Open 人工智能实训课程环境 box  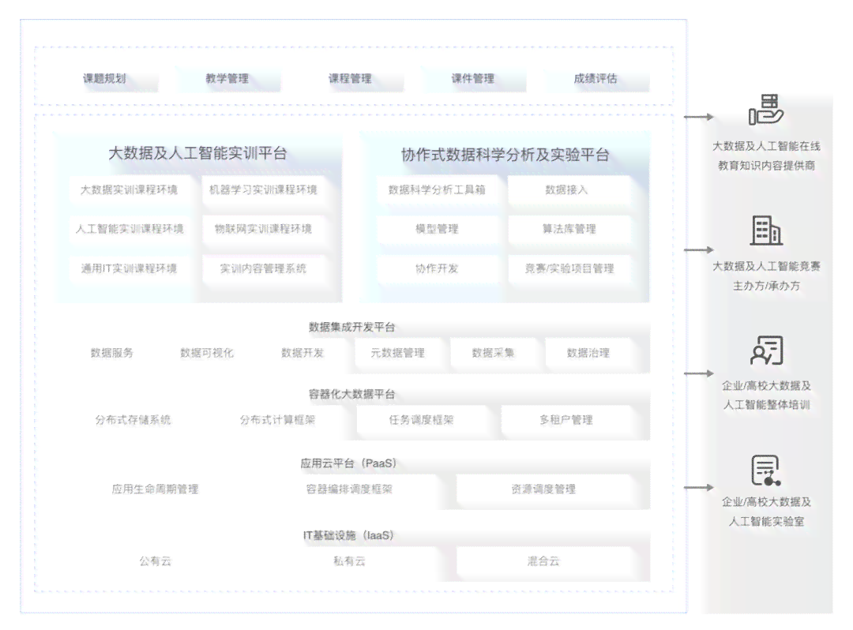click(x=129, y=229)
